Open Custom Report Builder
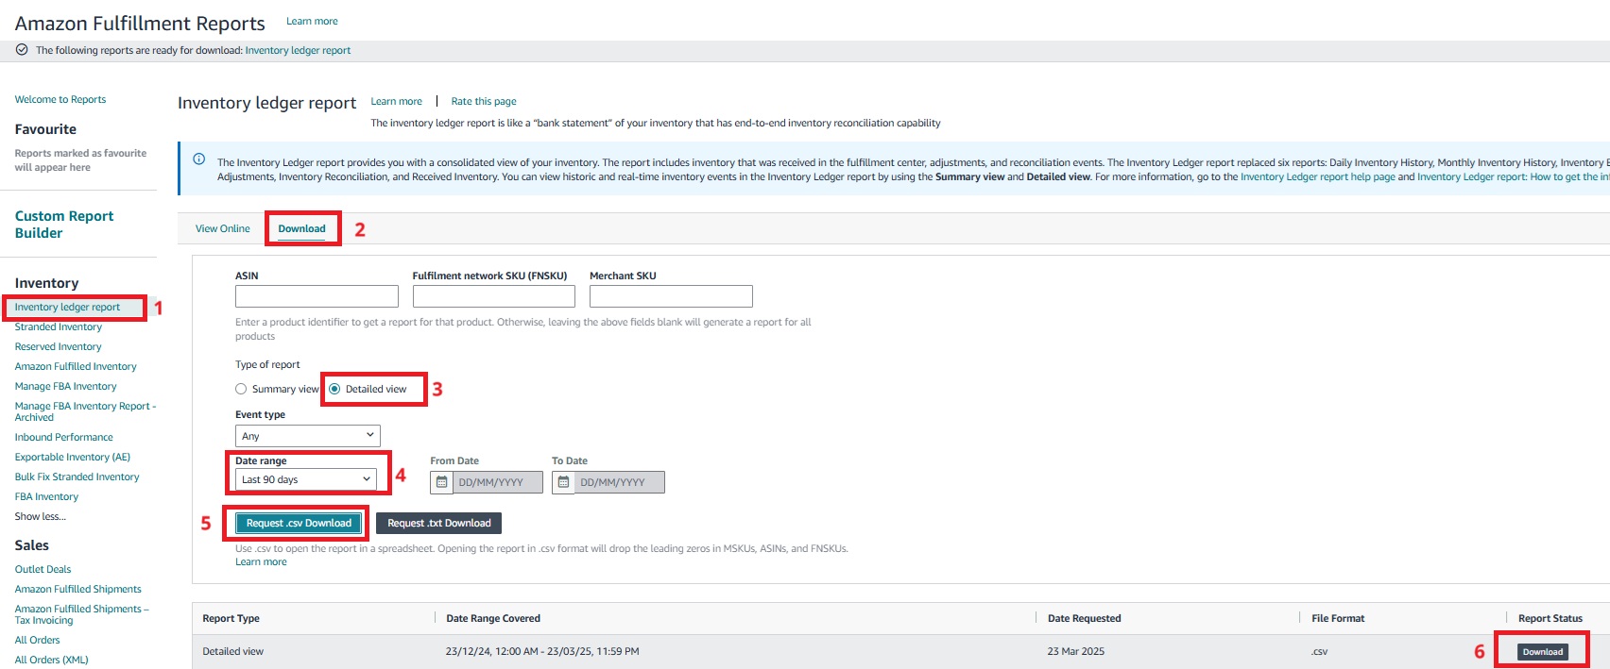The width and height of the screenshot is (1610, 669). [64, 225]
